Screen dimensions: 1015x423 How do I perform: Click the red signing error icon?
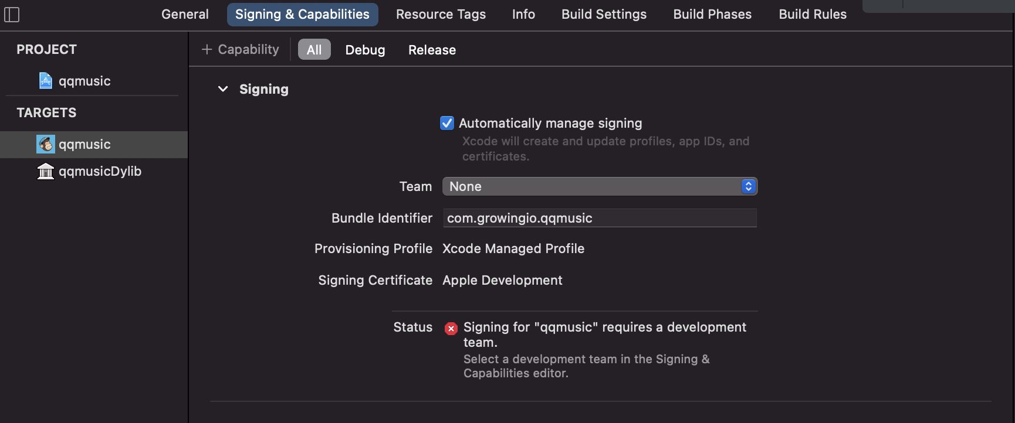[x=451, y=329]
